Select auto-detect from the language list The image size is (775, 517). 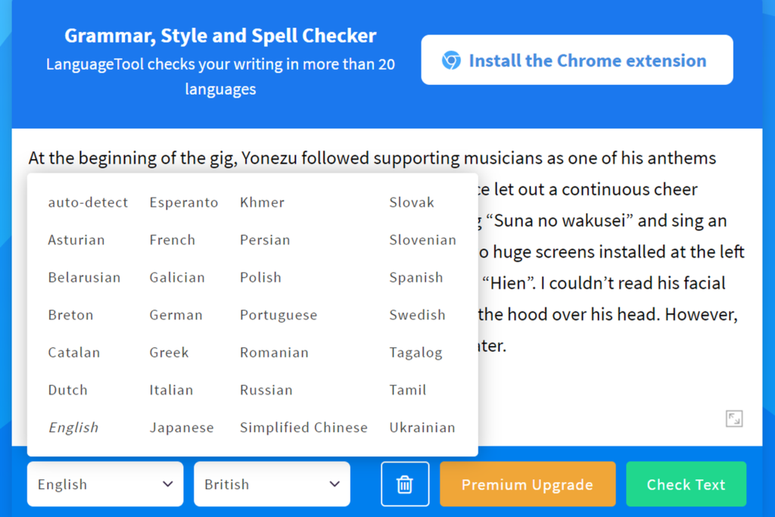[88, 202]
